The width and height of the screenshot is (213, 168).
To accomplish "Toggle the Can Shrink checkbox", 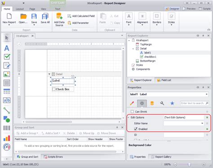I will tap(132, 111).
